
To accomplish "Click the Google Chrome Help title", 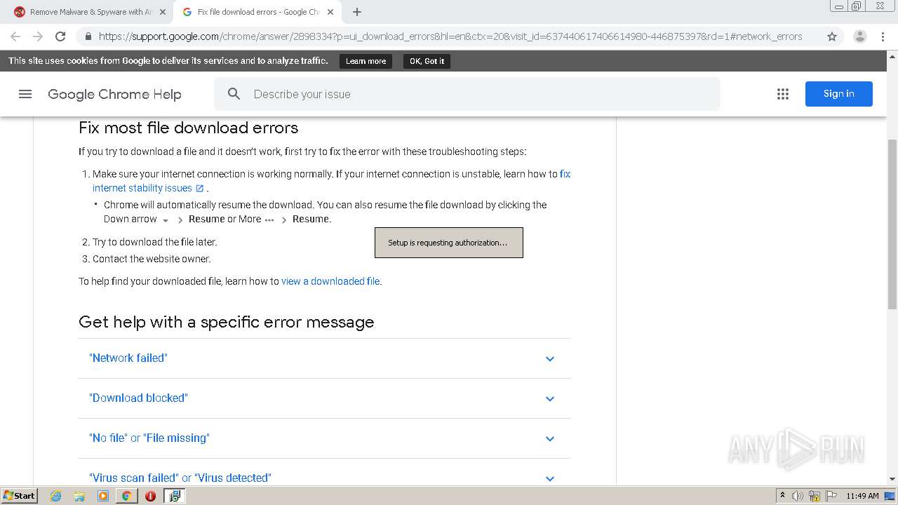I will pyautogui.click(x=114, y=94).
